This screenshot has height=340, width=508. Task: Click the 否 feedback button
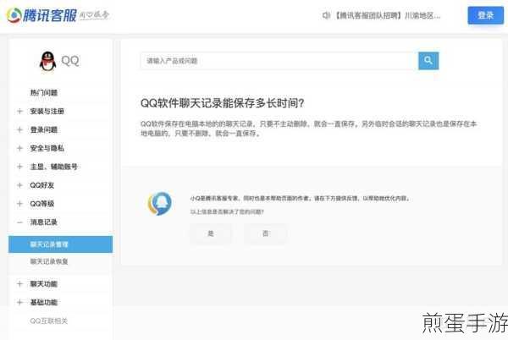tap(265, 233)
